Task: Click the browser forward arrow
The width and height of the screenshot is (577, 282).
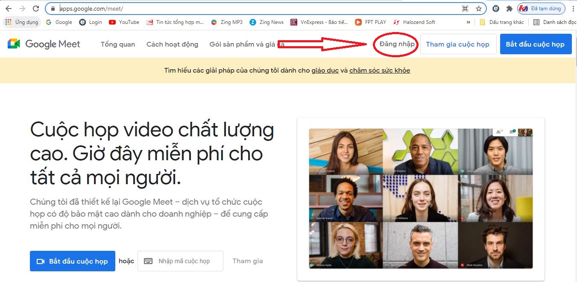Action: coord(22,9)
